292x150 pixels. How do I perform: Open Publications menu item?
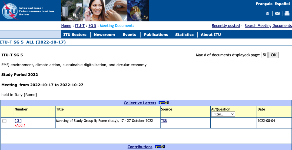[156, 35]
